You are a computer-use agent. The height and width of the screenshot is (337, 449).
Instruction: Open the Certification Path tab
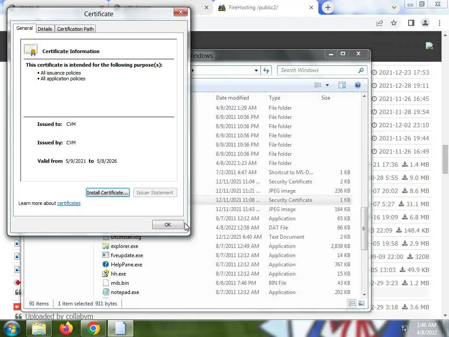click(75, 29)
